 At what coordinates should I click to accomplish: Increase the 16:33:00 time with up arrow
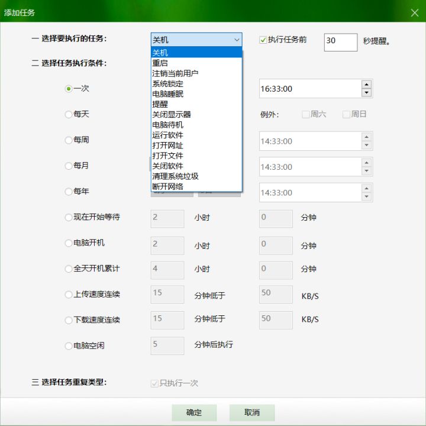tap(366, 84)
